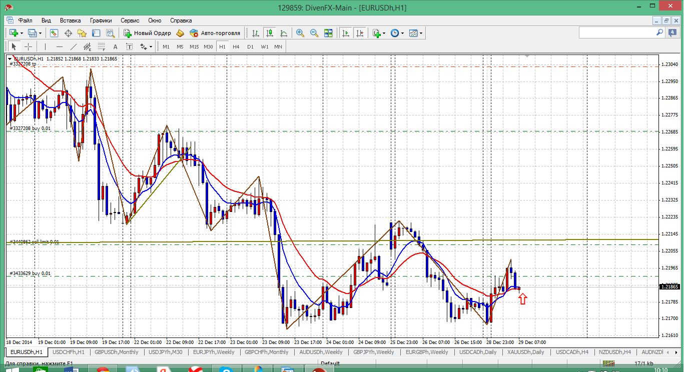
Task: Click the search input field
Action: [616, 32]
